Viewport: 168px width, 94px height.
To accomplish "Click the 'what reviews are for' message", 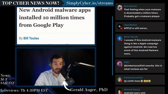I will (143, 67).
